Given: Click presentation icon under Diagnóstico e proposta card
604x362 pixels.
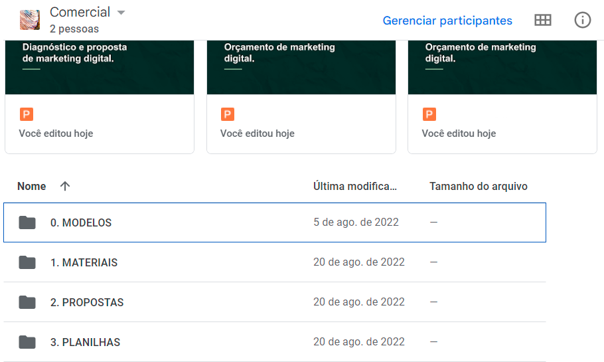Looking at the screenshot, I should click(27, 114).
